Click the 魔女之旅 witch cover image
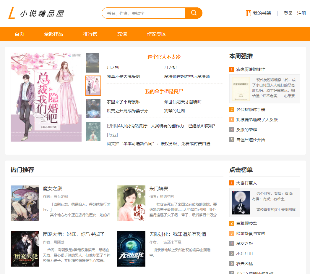Viewport: 310px width, 274px height. tap(25, 203)
